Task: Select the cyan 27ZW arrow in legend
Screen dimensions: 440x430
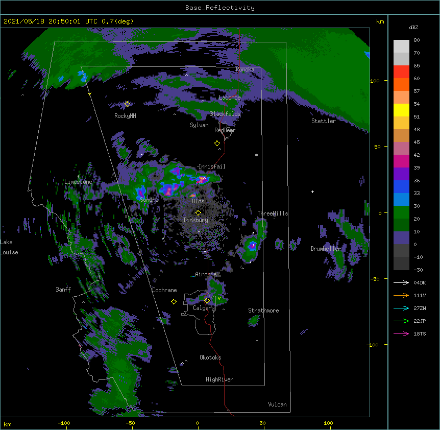Action: (401, 308)
